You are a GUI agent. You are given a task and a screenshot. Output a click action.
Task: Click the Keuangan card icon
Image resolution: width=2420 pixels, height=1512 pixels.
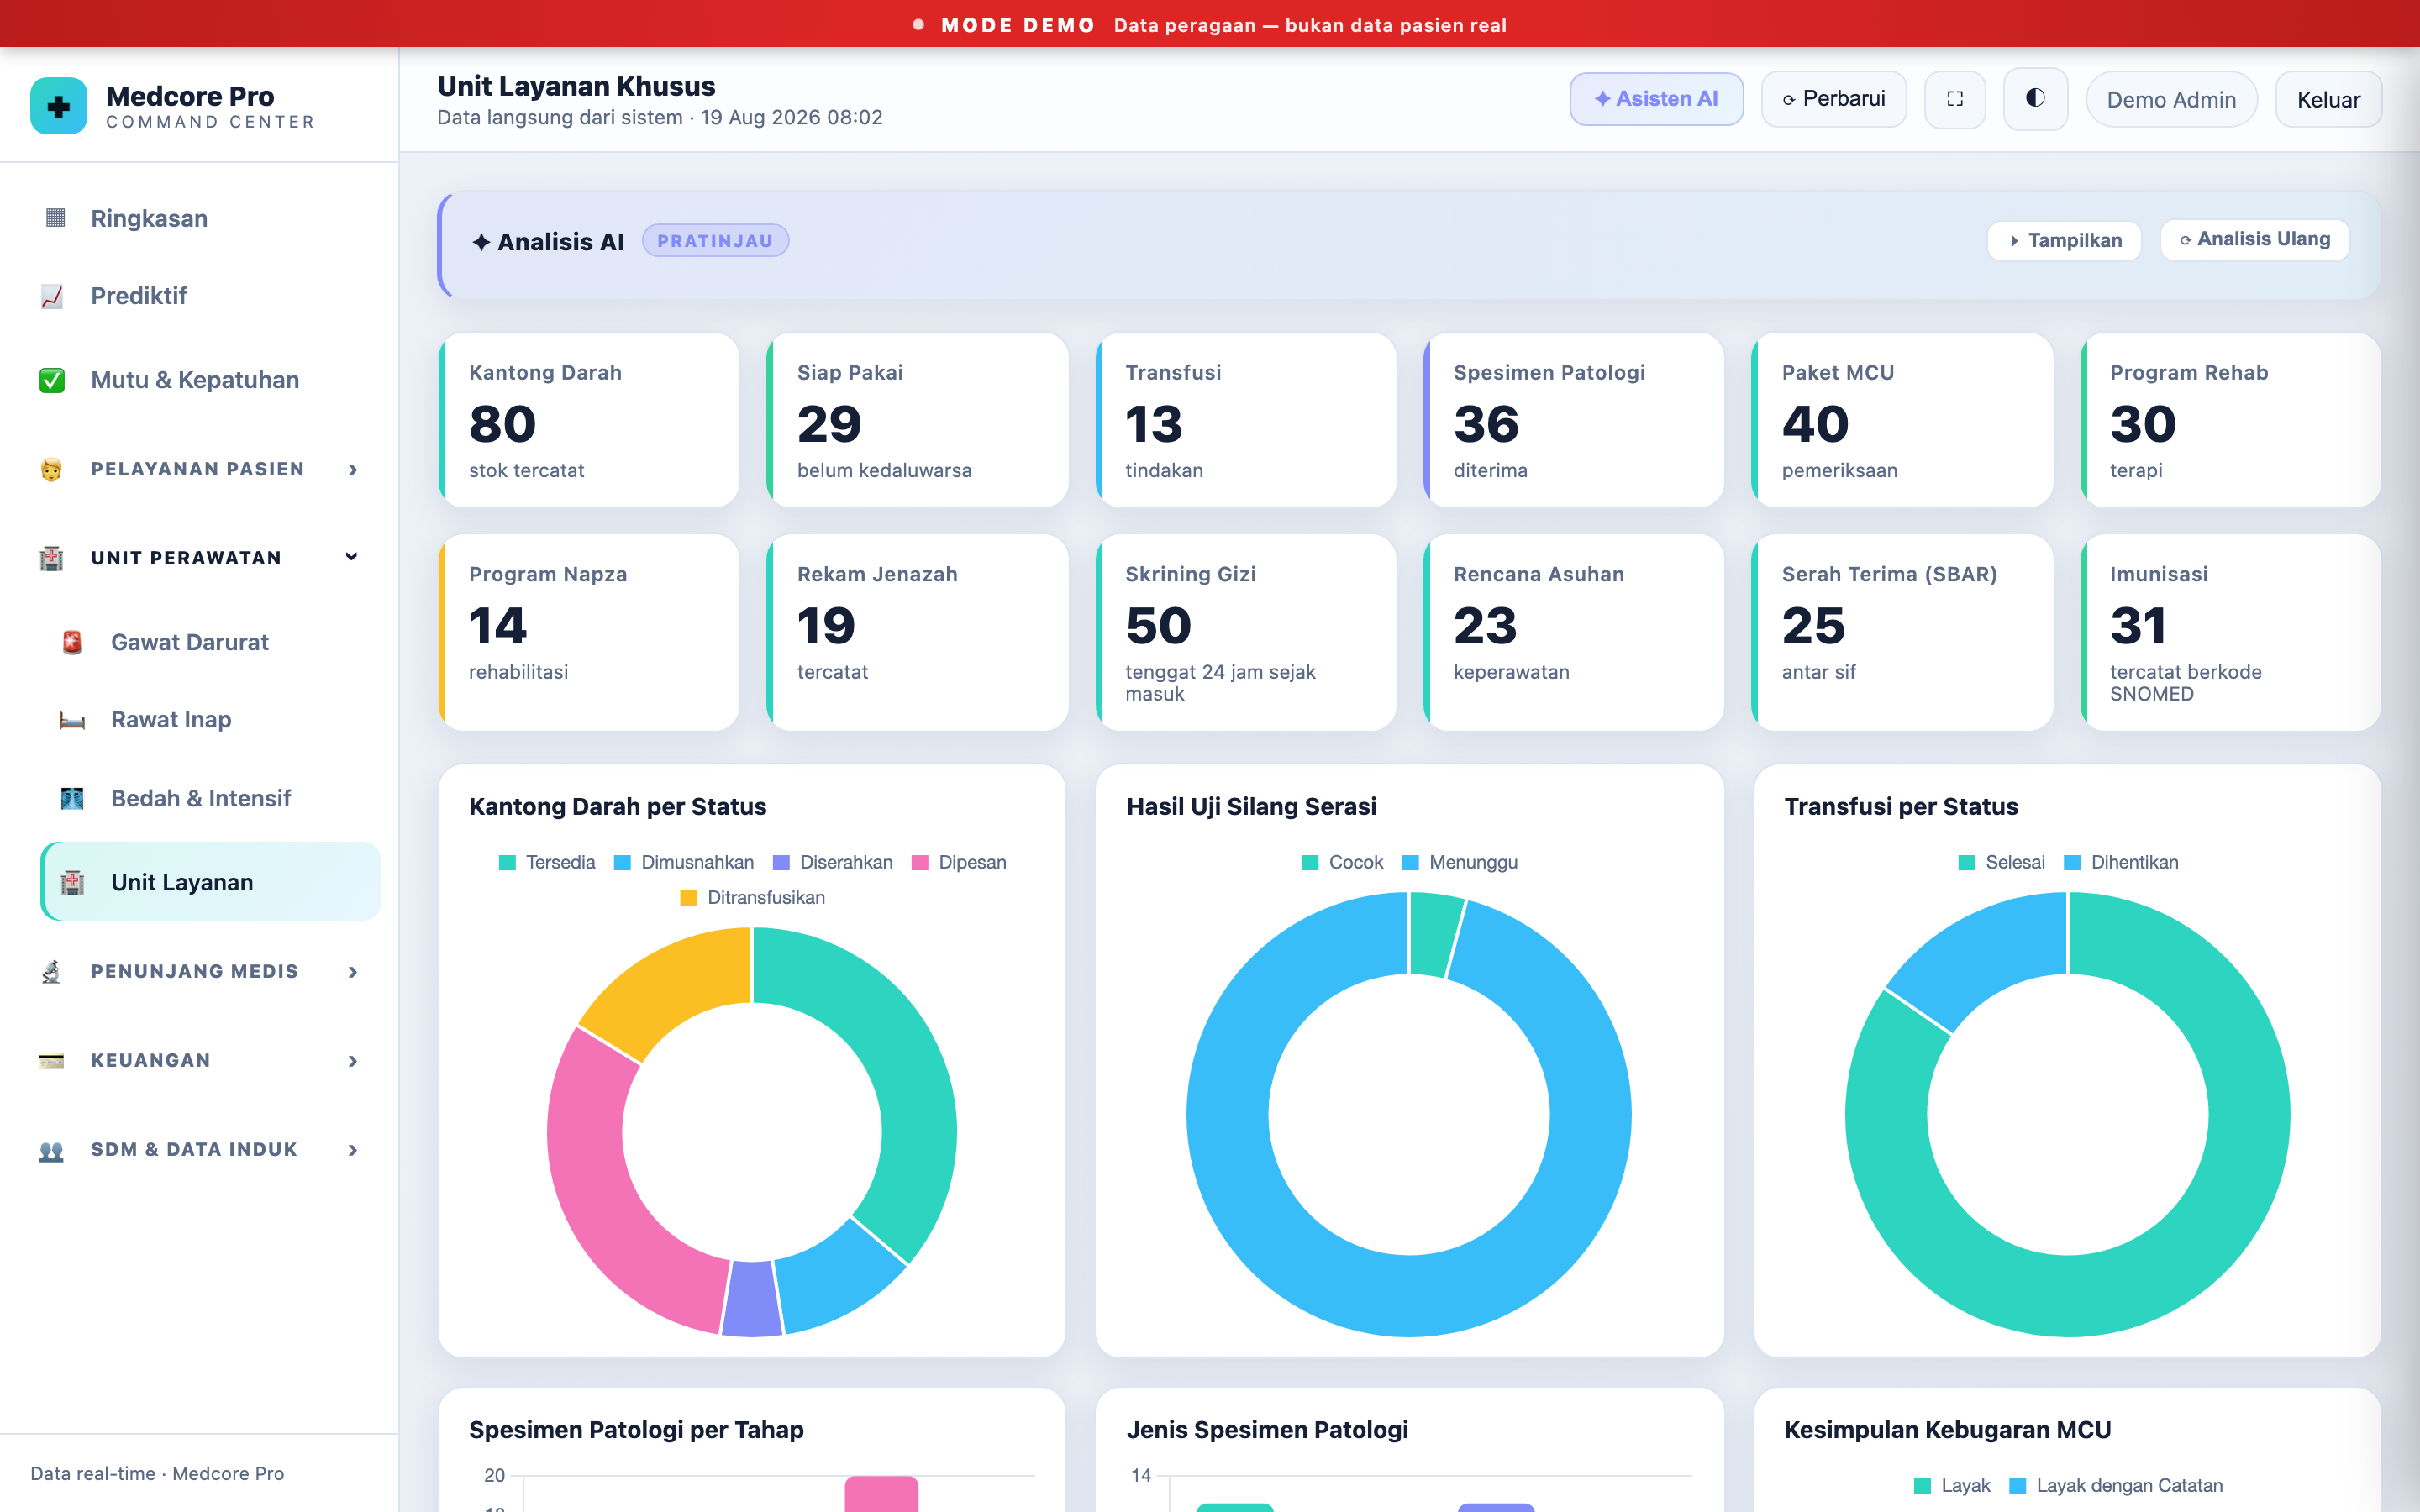(51, 1060)
